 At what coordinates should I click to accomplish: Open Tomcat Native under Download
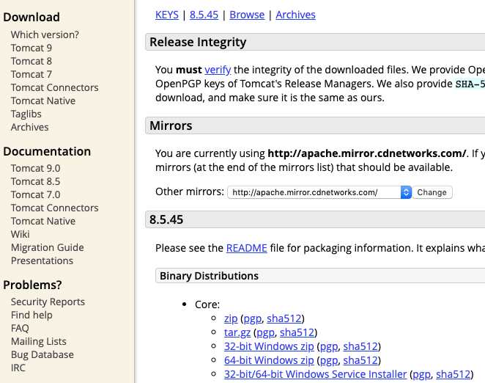43,101
